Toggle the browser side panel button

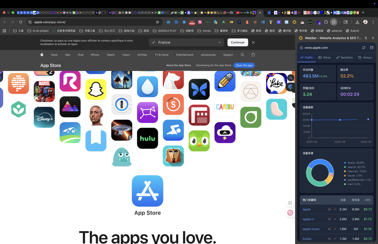(x=334, y=22)
